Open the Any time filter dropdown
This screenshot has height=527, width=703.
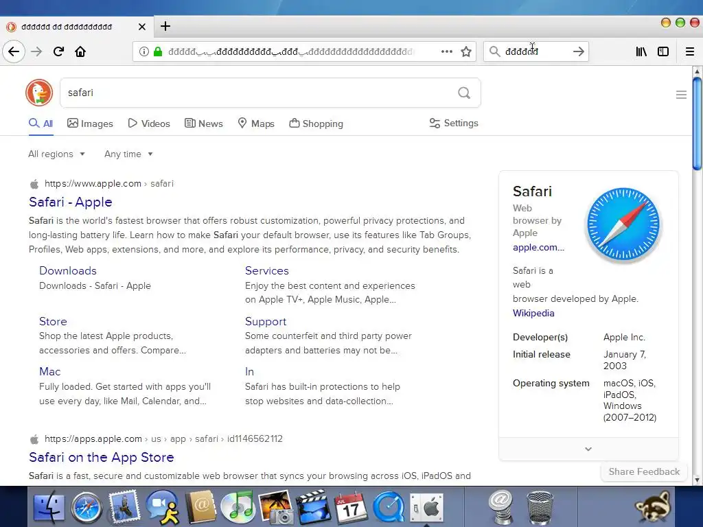(x=128, y=154)
